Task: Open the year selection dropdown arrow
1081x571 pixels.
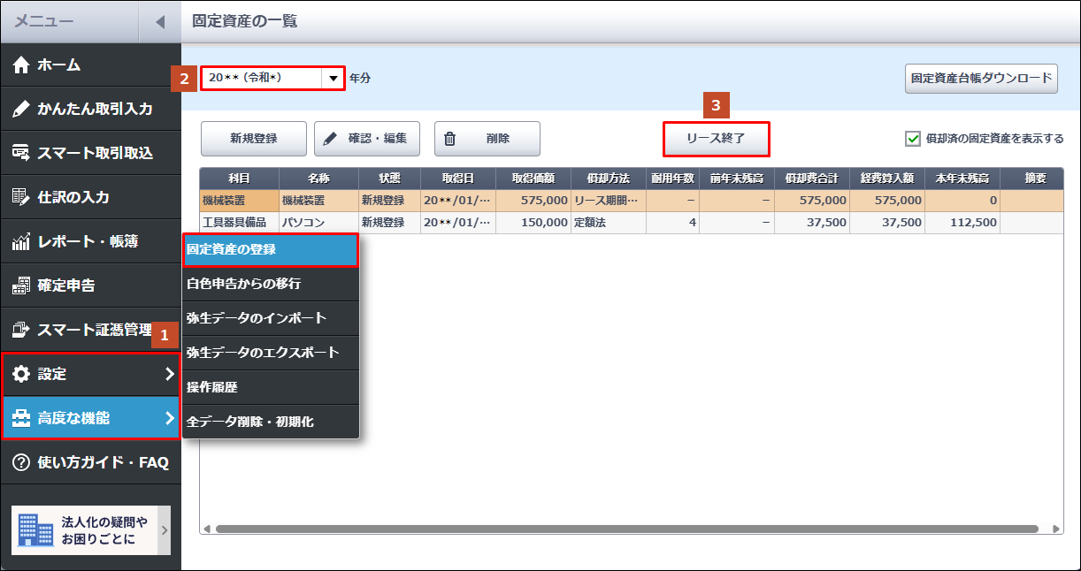Action: 333,79
